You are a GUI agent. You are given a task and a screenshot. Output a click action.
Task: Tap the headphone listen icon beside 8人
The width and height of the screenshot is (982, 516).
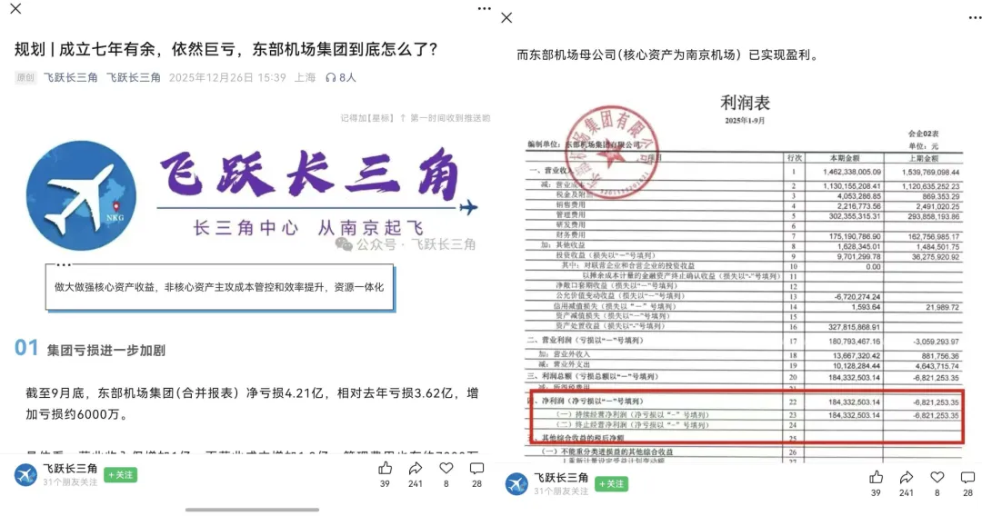331,77
